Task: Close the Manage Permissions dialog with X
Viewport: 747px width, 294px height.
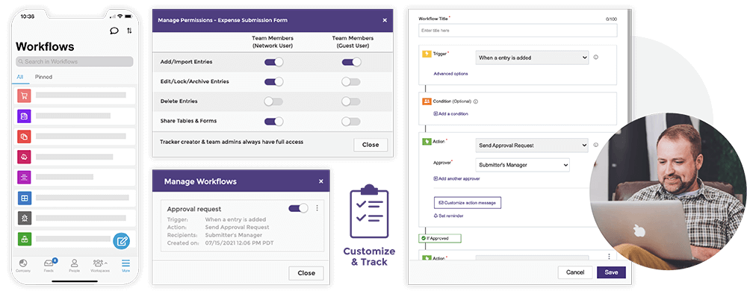Action: point(385,20)
